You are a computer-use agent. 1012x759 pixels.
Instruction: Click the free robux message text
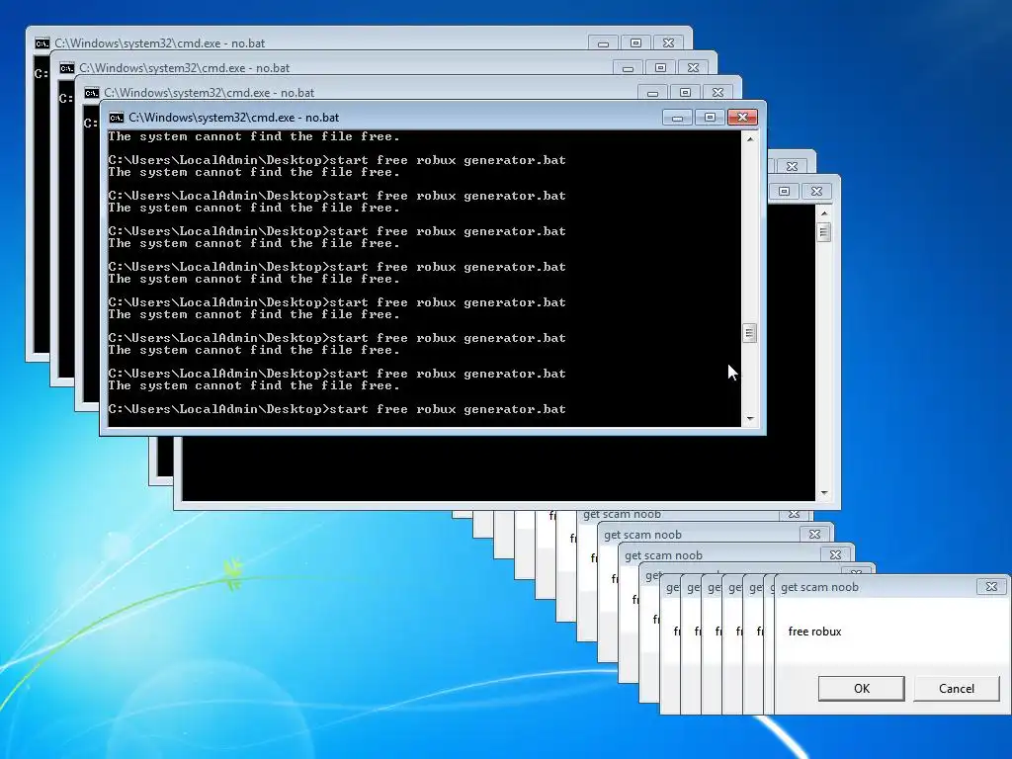click(x=814, y=632)
